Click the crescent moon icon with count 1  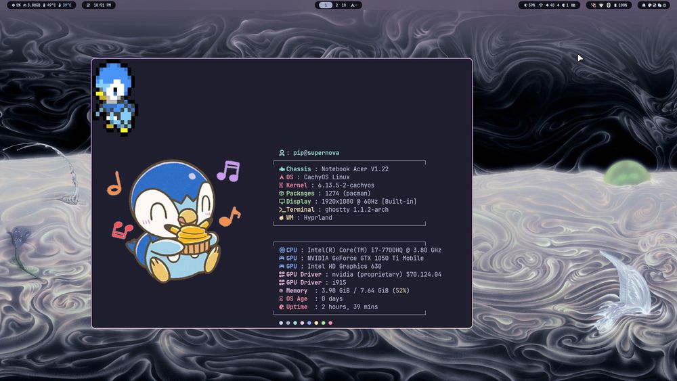pos(565,5)
